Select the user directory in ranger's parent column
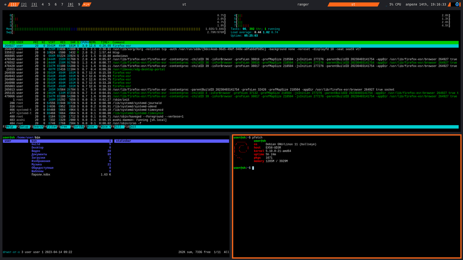Viewport: 463px width, 260px height. point(16,141)
